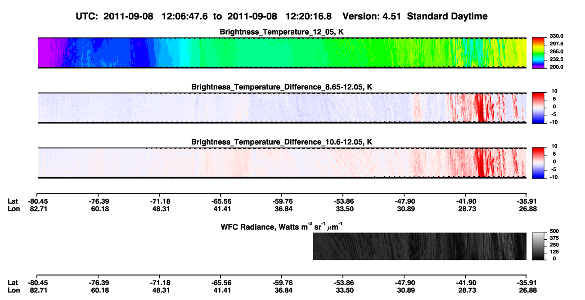Click the '232.5' colorbar tick label
585x300 pixels.
click(556, 59)
